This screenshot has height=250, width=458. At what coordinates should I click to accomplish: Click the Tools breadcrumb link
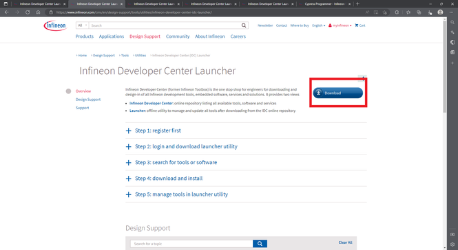click(125, 56)
